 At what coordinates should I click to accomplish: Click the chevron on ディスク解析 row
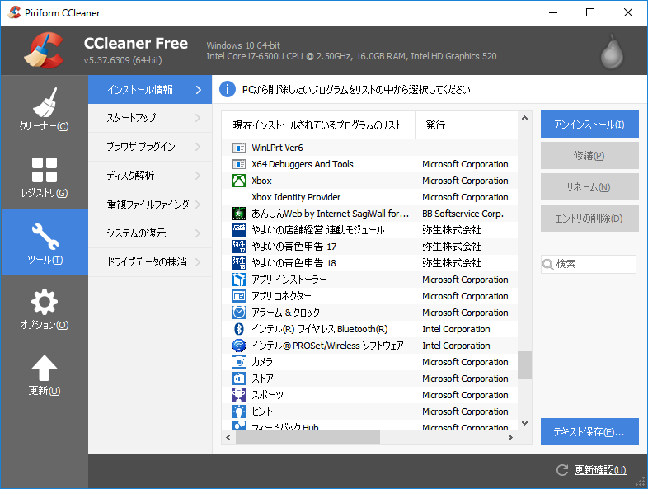coord(198,176)
